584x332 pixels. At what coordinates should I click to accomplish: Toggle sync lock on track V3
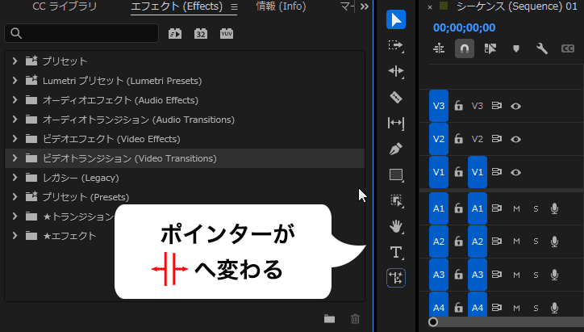click(x=496, y=106)
